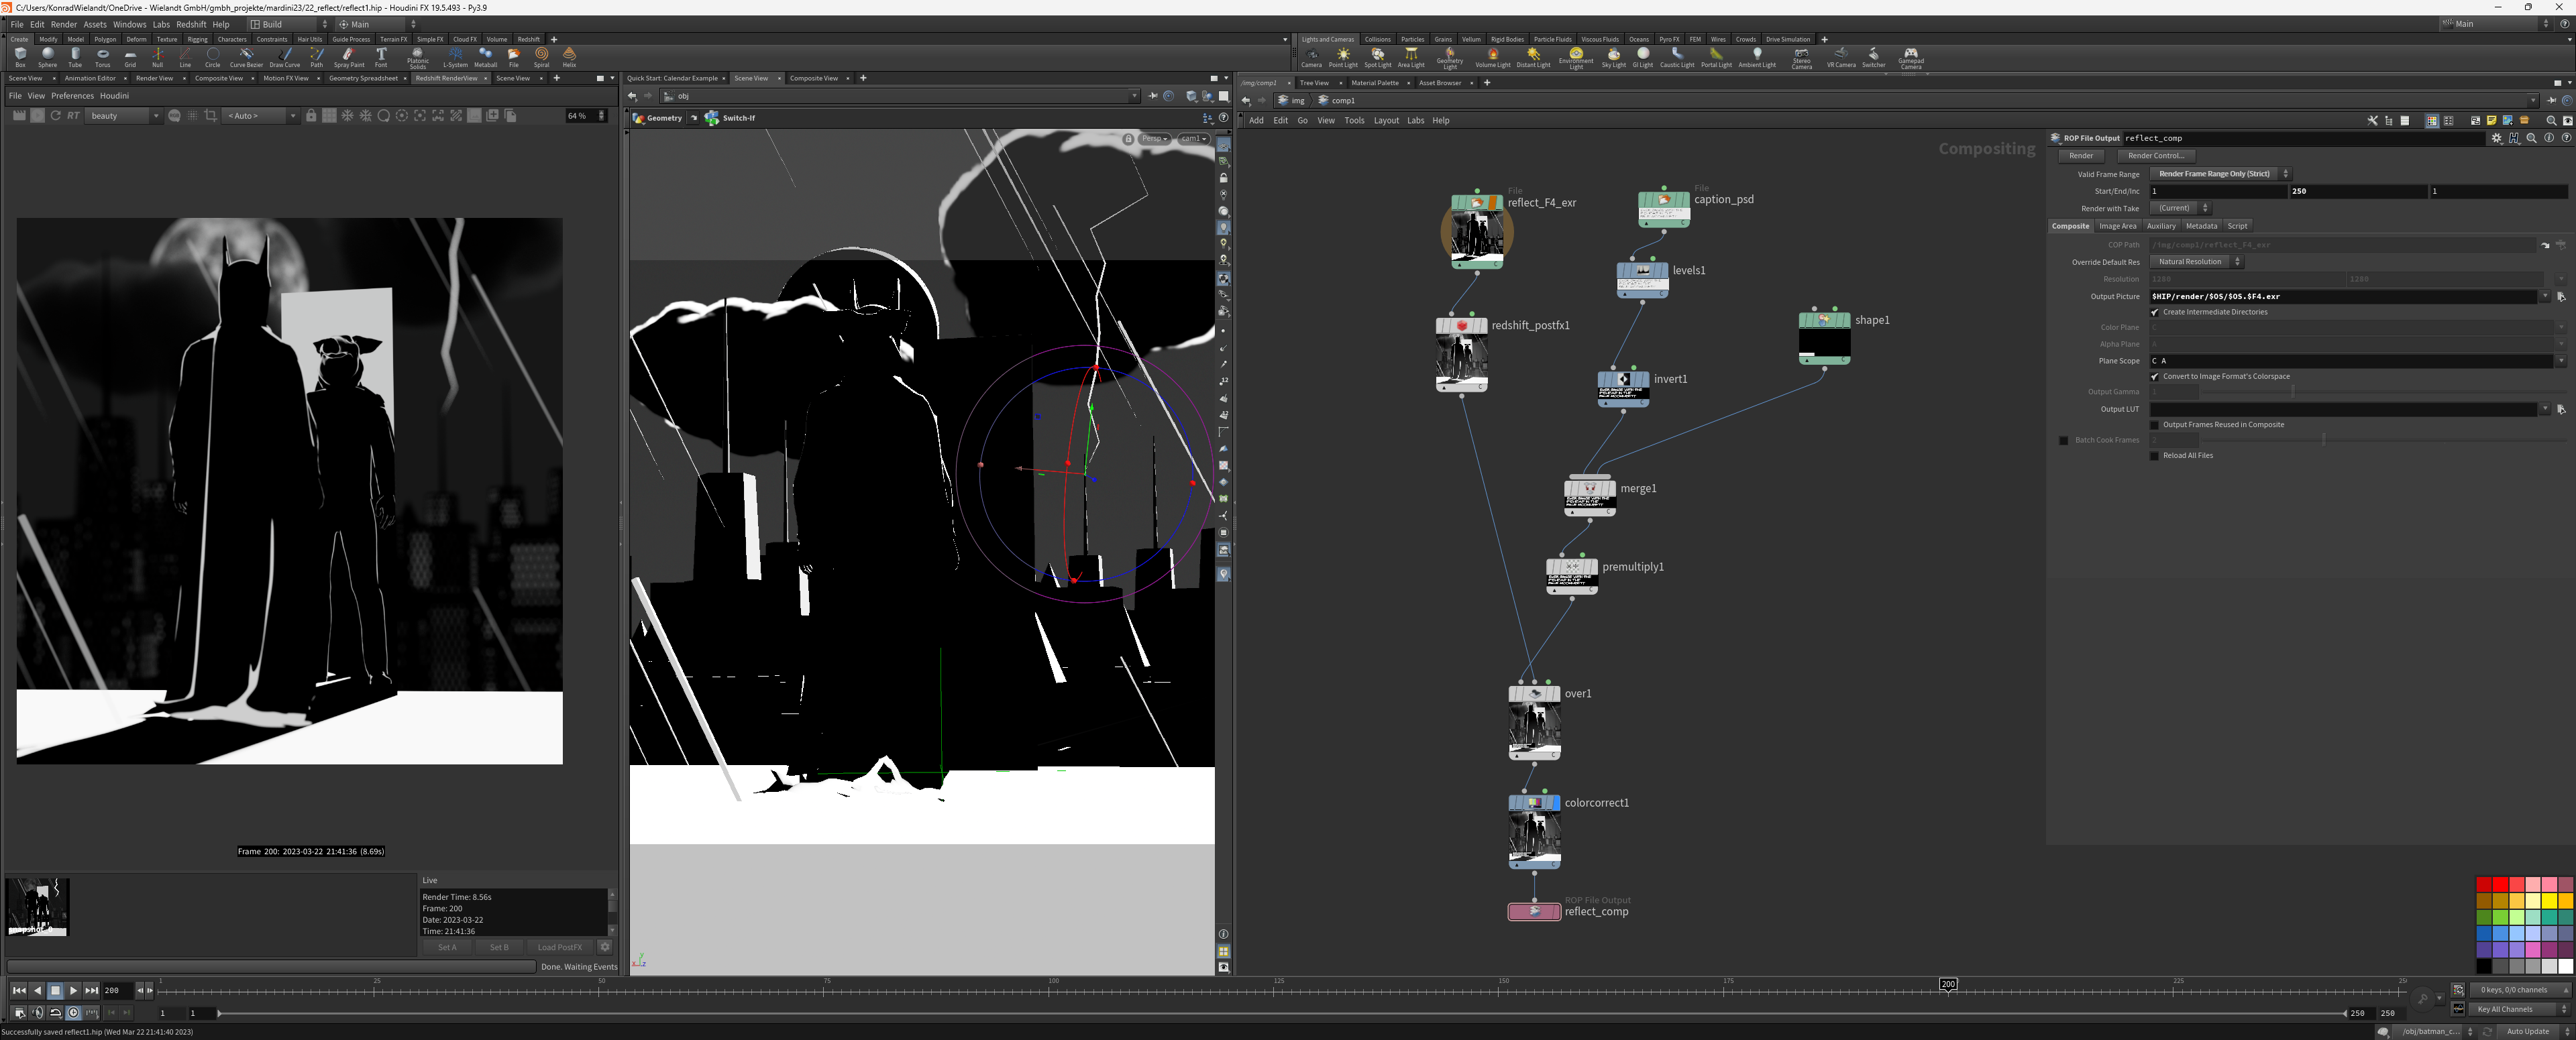
Task: Toggle Convert to Image Format's Colorspace
Action: tap(2155, 377)
